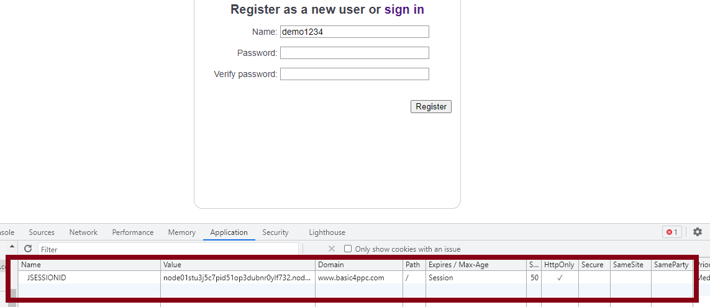
Task: Click the red error count badge
Action: [673, 232]
